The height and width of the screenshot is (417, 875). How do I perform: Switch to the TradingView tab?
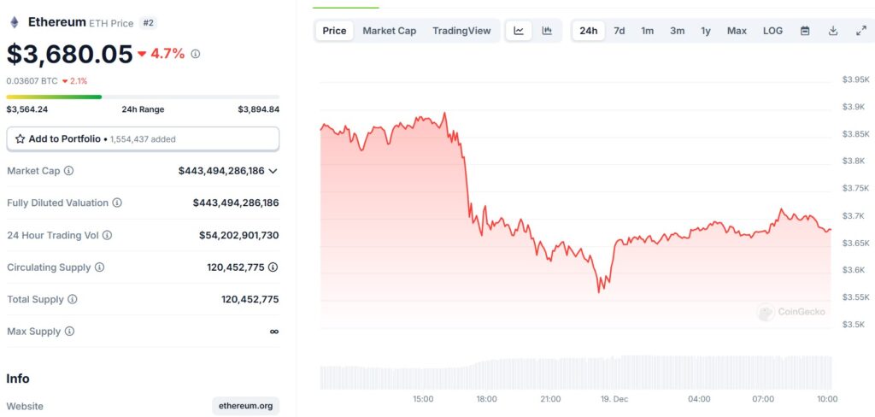pyautogui.click(x=461, y=31)
